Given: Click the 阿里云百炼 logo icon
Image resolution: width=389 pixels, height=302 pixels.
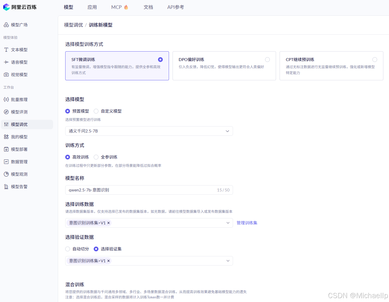Looking at the screenshot, I should click(x=6, y=7).
